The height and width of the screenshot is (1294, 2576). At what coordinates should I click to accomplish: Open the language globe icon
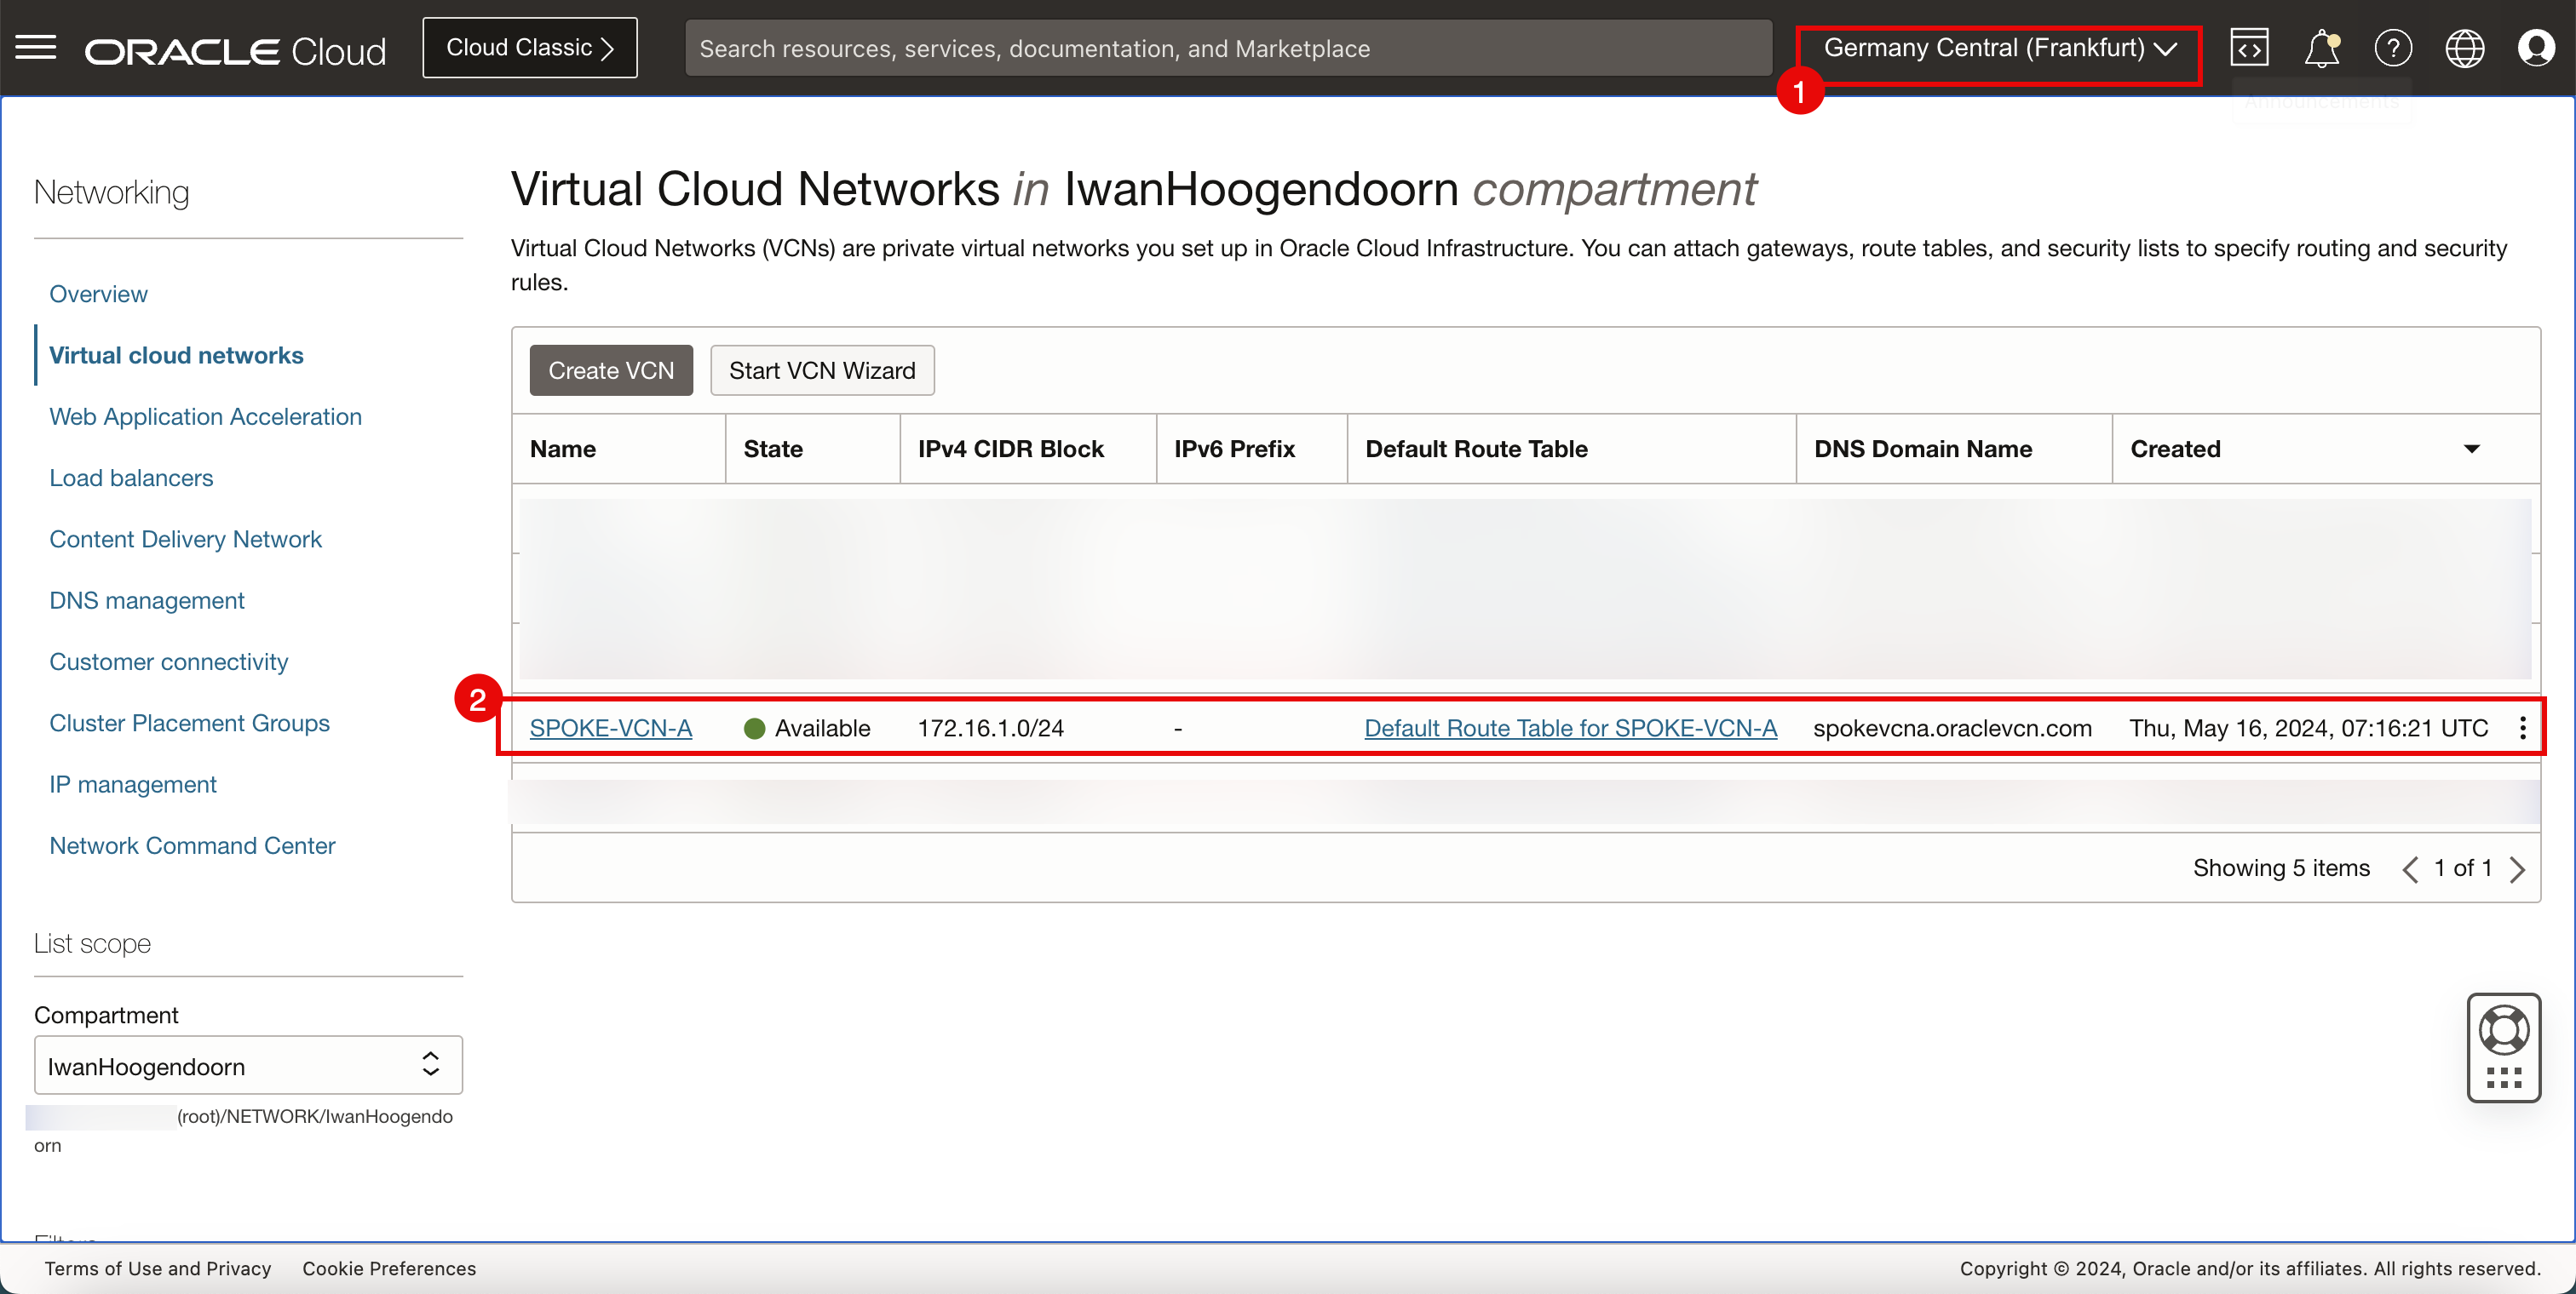tap(2464, 48)
